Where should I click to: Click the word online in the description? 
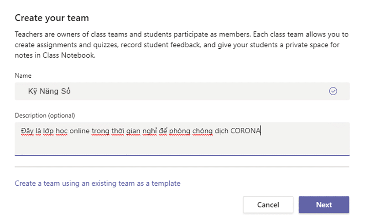79,131
